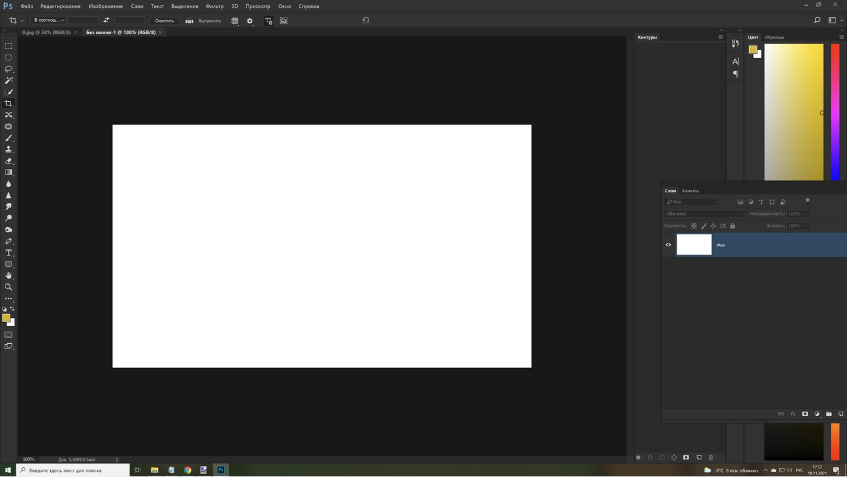847x477 pixels.
Task: Select the Hand tool
Action: click(x=8, y=276)
